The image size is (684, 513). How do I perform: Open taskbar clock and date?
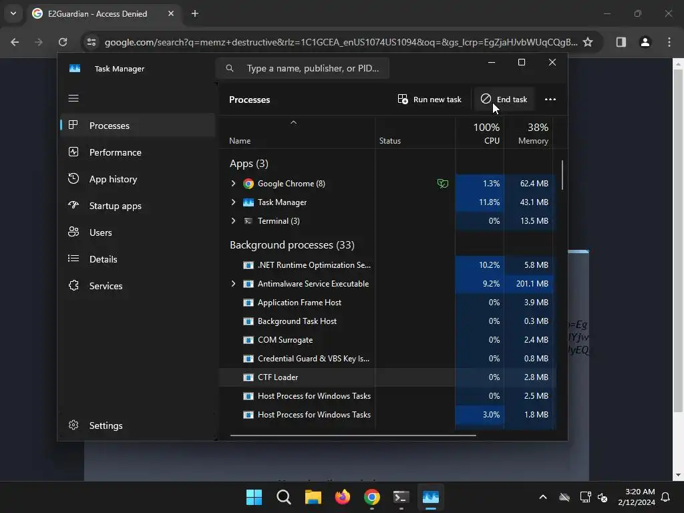click(x=637, y=497)
